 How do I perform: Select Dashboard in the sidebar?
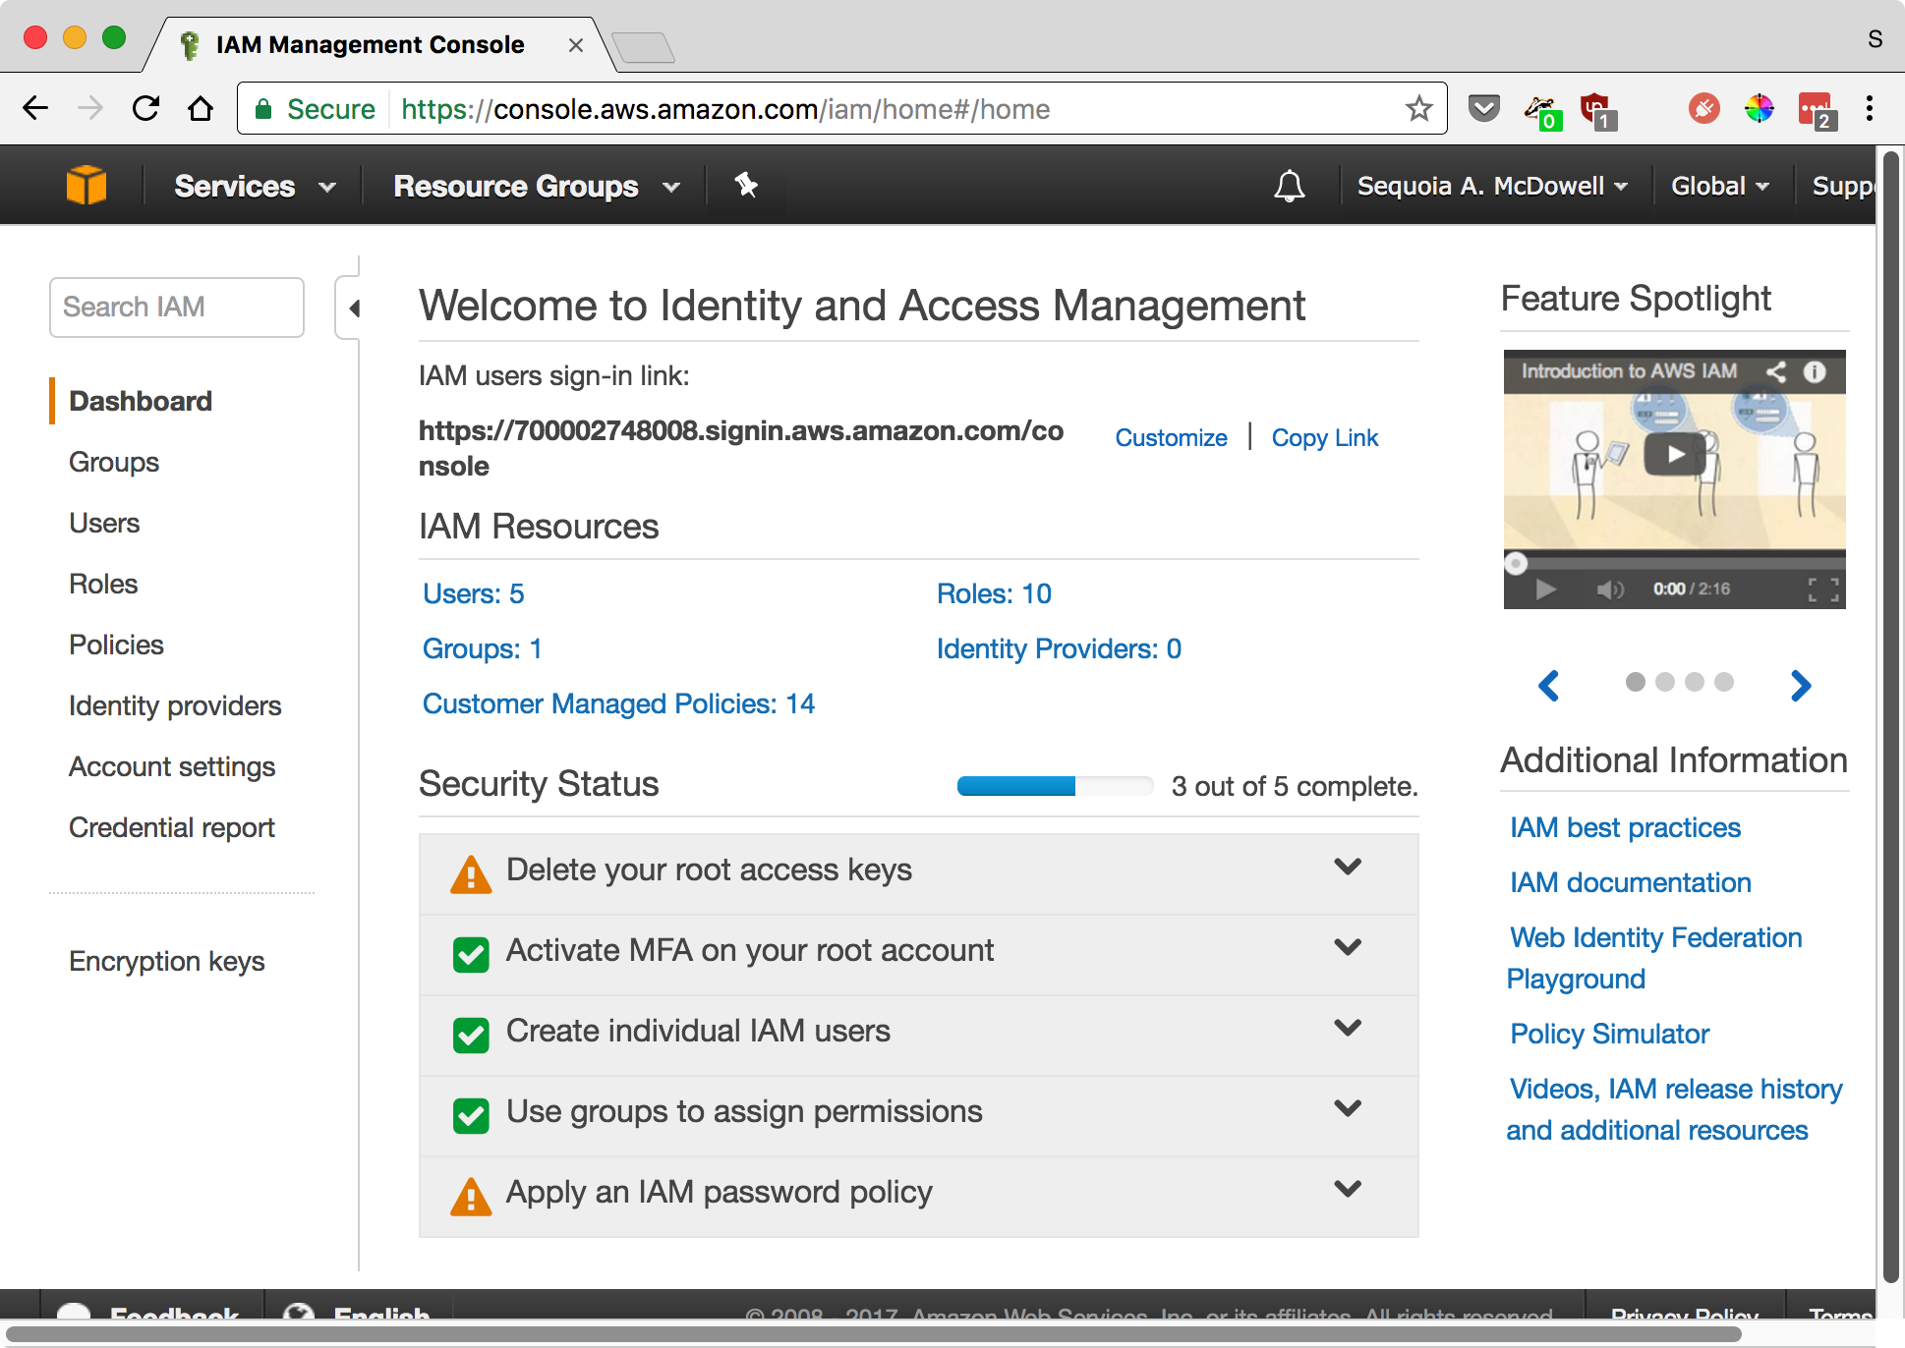pyautogui.click(x=141, y=401)
